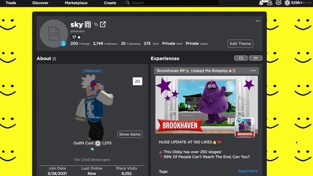The width and height of the screenshot is (313, 176).
Task: Open profile external link icon
Action: tap(103, 24)
